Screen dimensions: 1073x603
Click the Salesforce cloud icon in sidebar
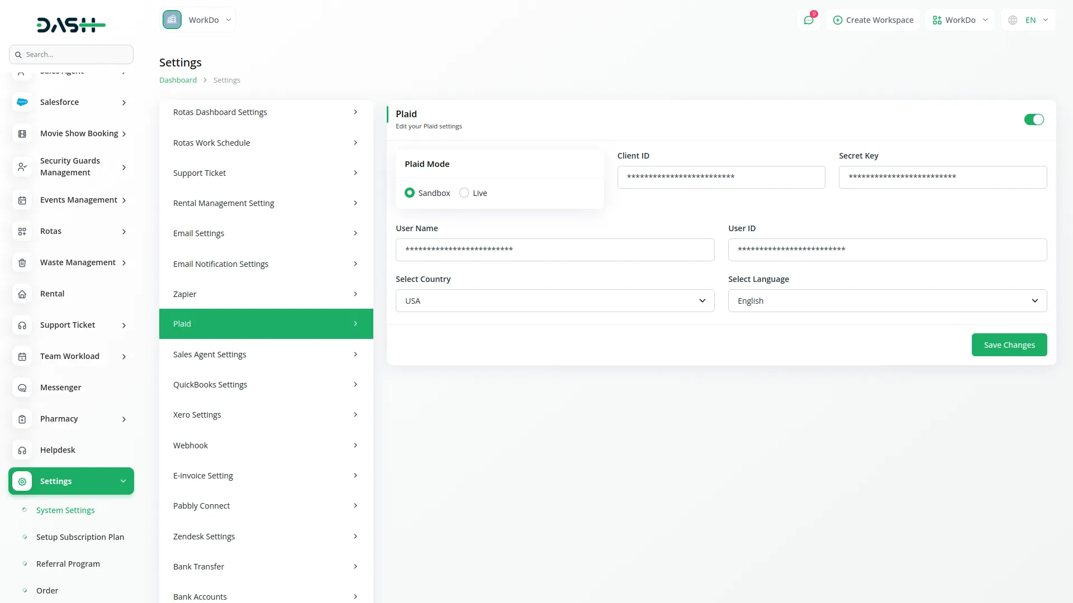(22, 102)
